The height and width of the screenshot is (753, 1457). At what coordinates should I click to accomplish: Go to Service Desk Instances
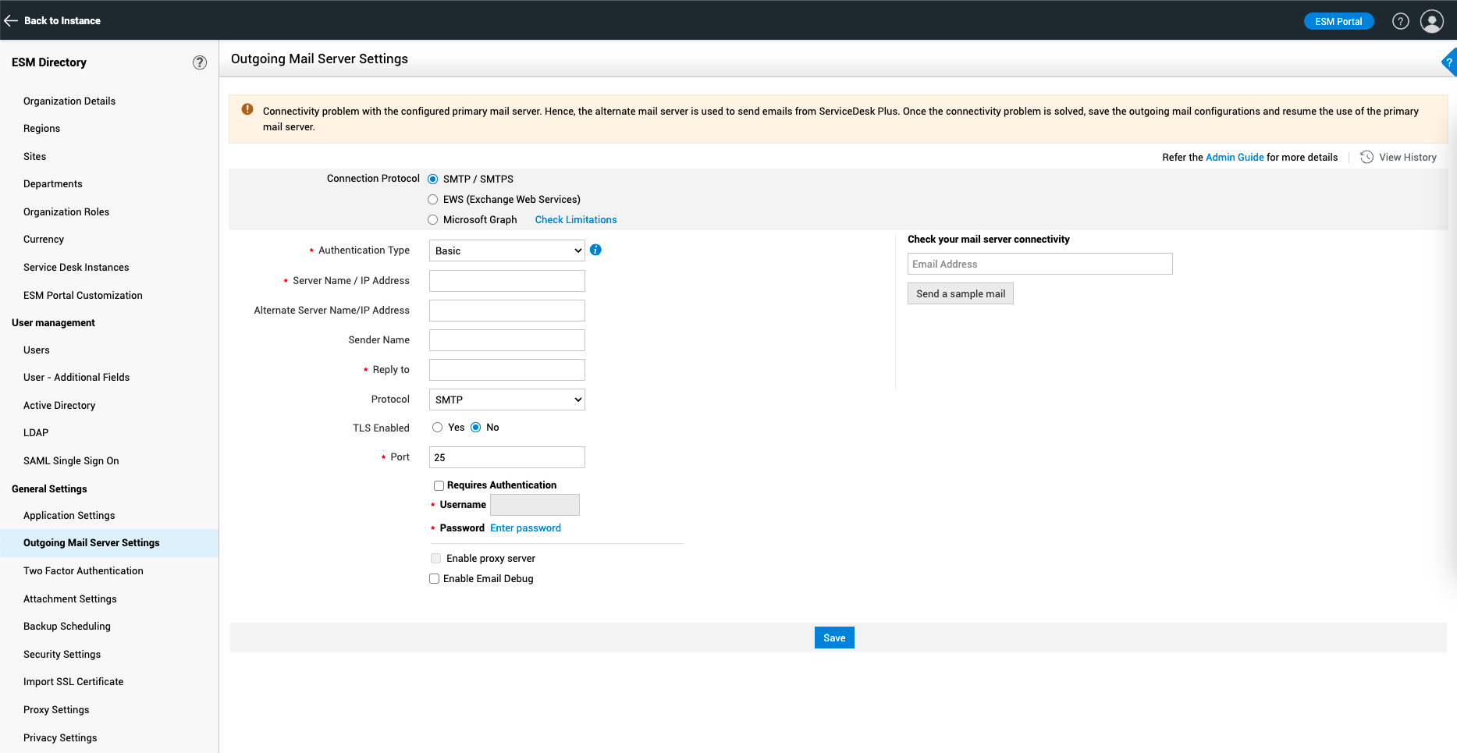pos(76,268)
